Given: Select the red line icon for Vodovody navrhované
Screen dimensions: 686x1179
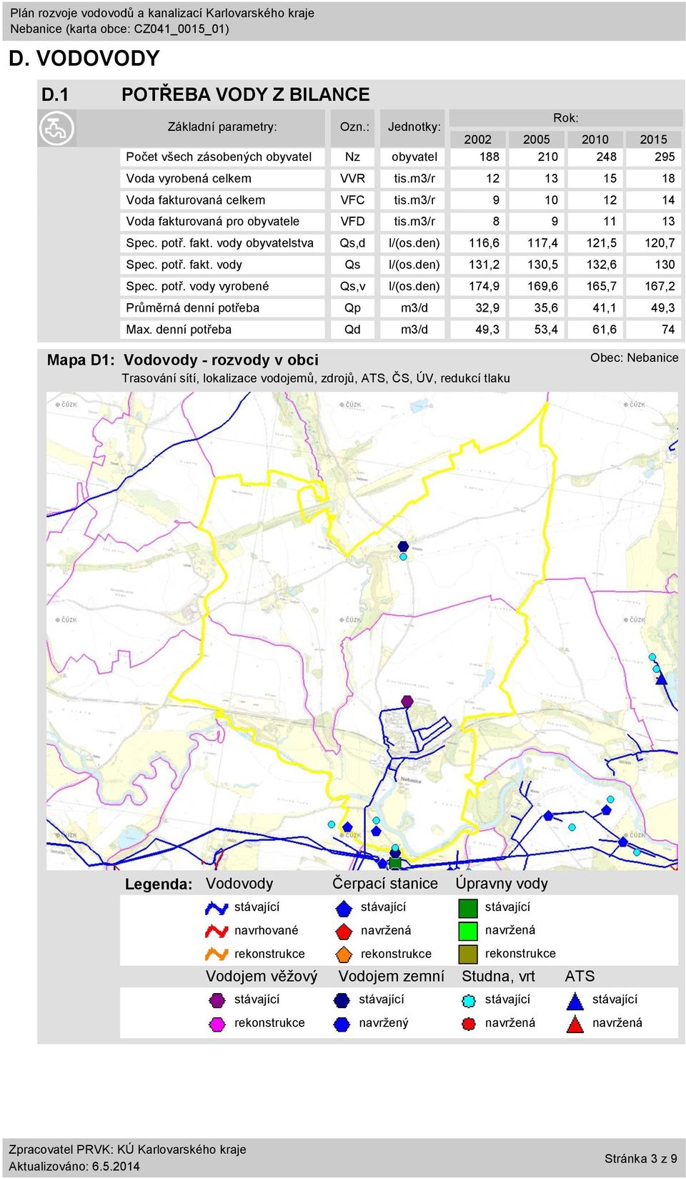Looking at the screenshot, I should (x=217, y=931).
